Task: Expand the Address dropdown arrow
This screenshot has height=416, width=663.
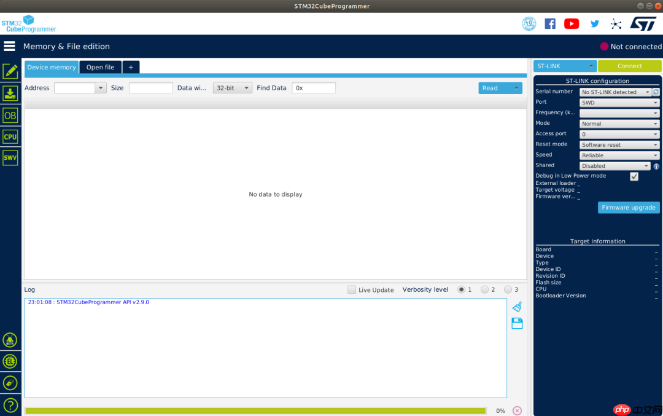Action: click(101, 88)
